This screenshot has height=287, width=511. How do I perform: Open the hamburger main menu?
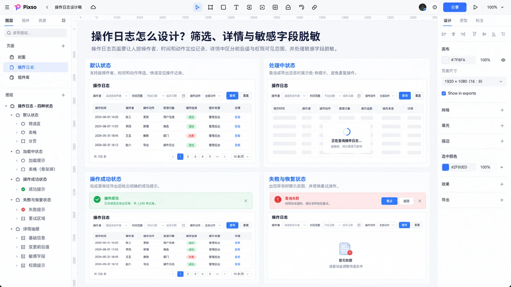(7, 7)
